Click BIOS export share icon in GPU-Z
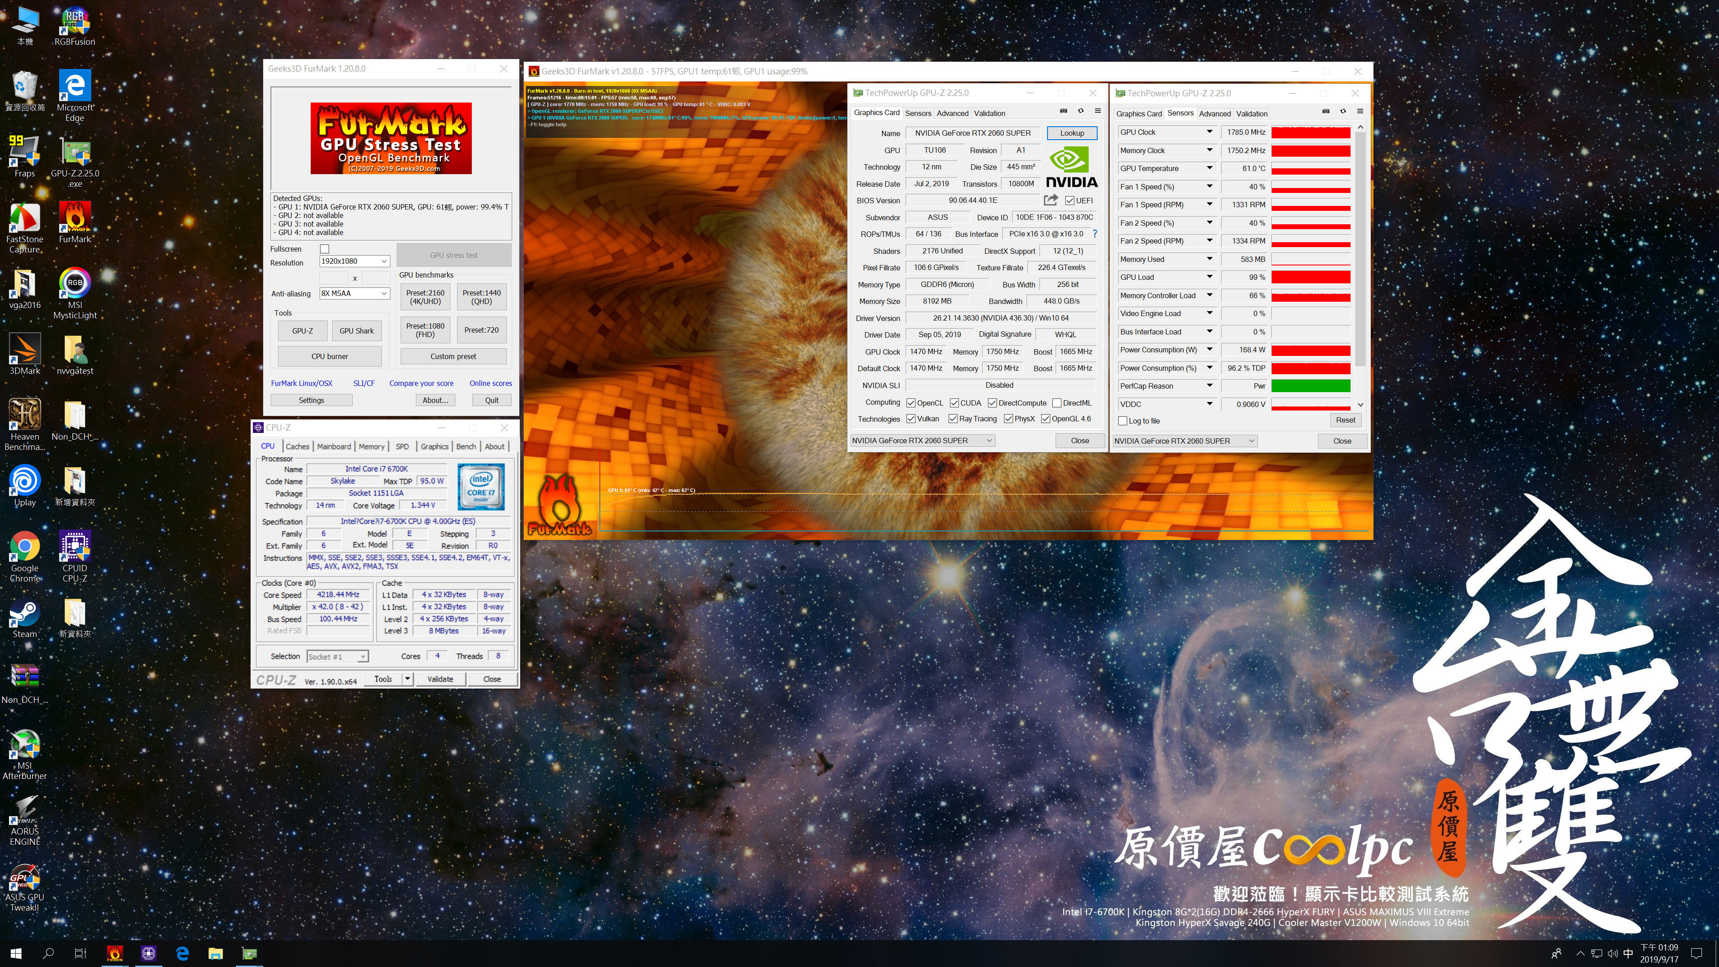The image size is (1719, 967). (x=1050, y=200)
